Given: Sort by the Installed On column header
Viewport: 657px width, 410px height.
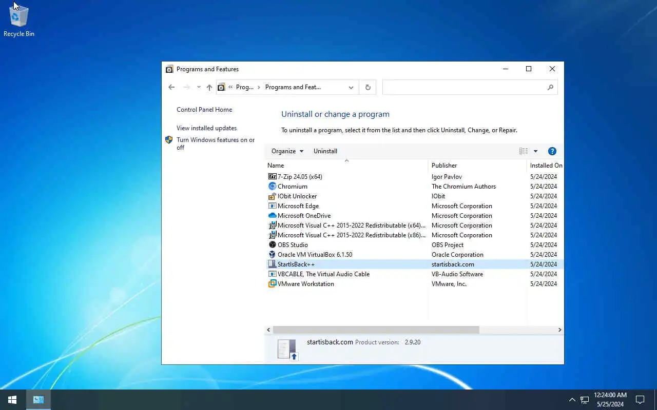Looking at the screenshot, I should (546, 166).
